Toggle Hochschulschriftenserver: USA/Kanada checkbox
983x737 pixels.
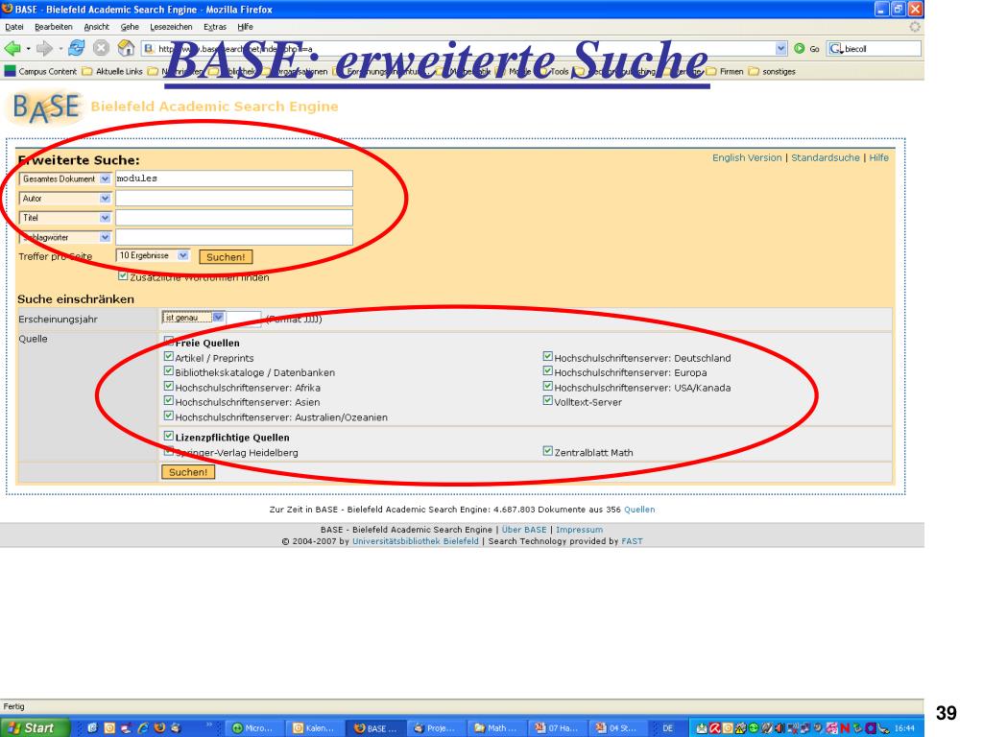548,386
